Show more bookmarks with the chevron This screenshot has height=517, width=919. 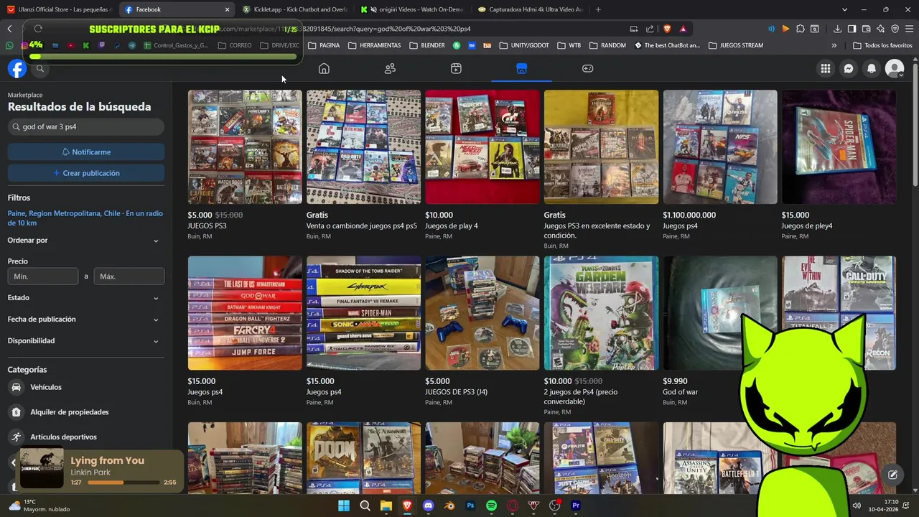834,45
